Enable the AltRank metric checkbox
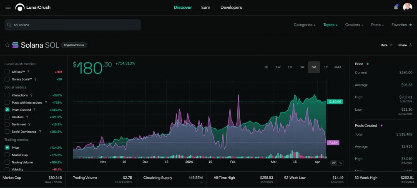Screen dimensions: 417x188 pyautogui.click(x=7, y=72)
